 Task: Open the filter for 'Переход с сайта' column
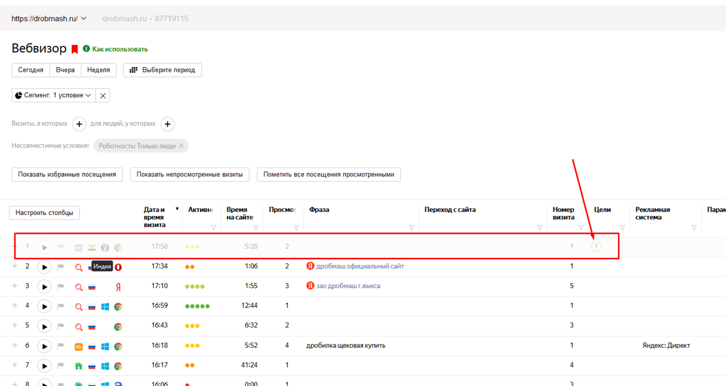coord(540,228)
